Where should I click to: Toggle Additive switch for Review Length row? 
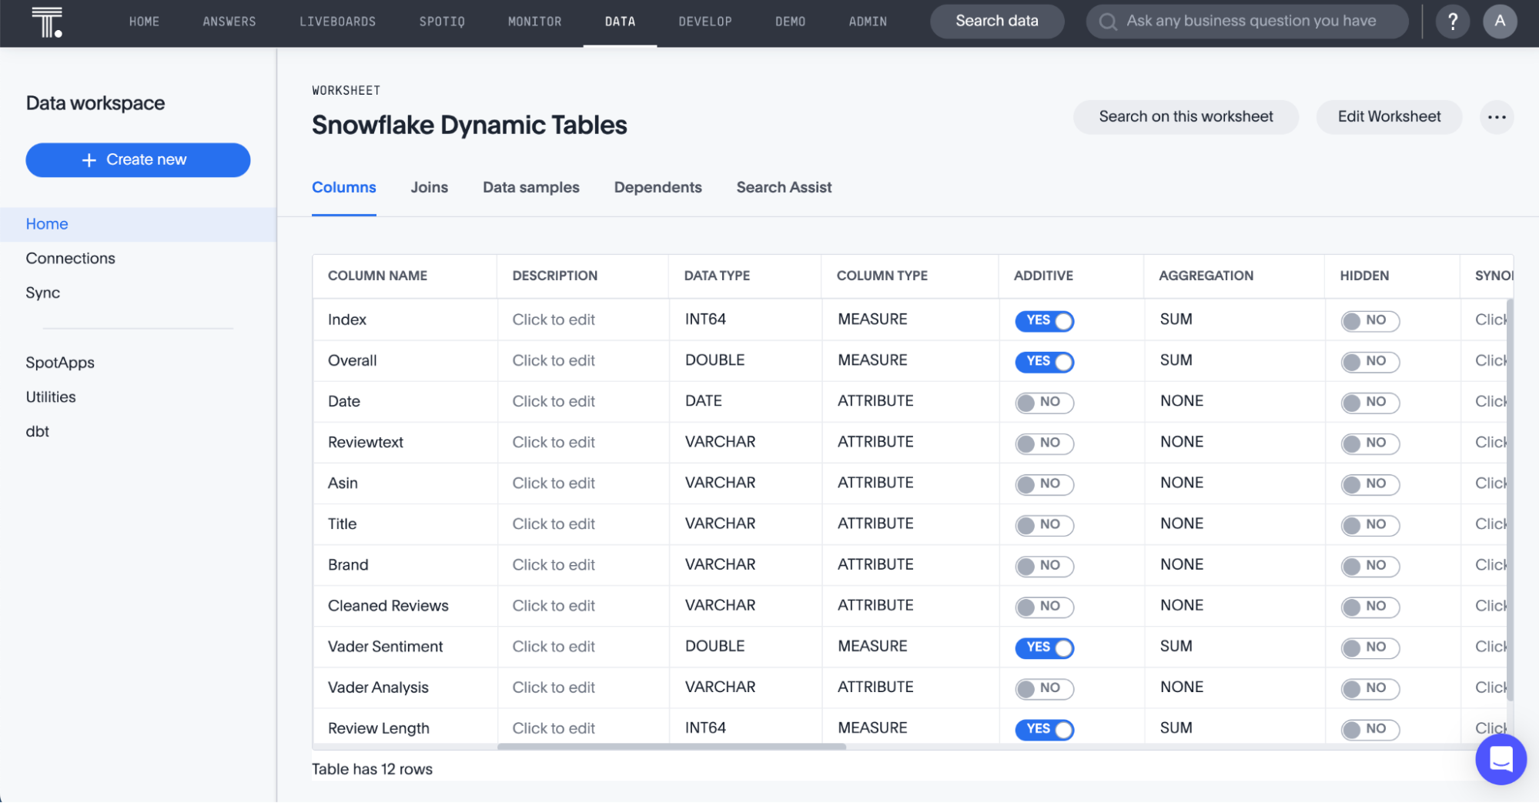coord(1044,729)
